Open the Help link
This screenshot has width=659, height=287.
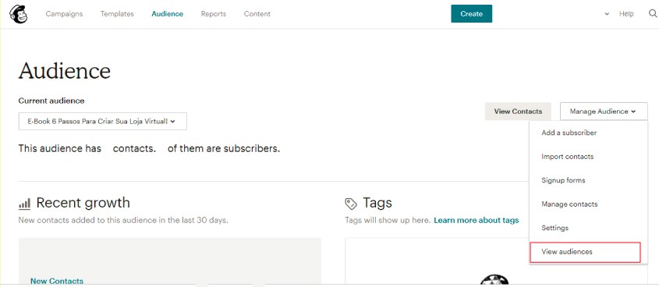point(626,14)
